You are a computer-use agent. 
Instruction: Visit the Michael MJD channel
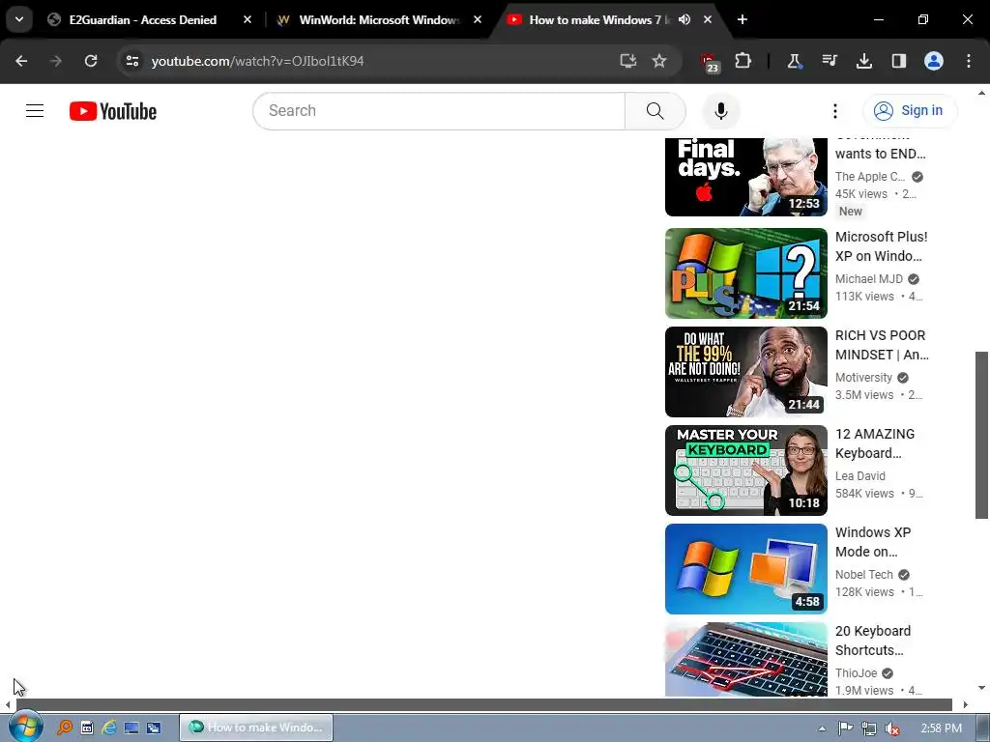pos(869,279)
